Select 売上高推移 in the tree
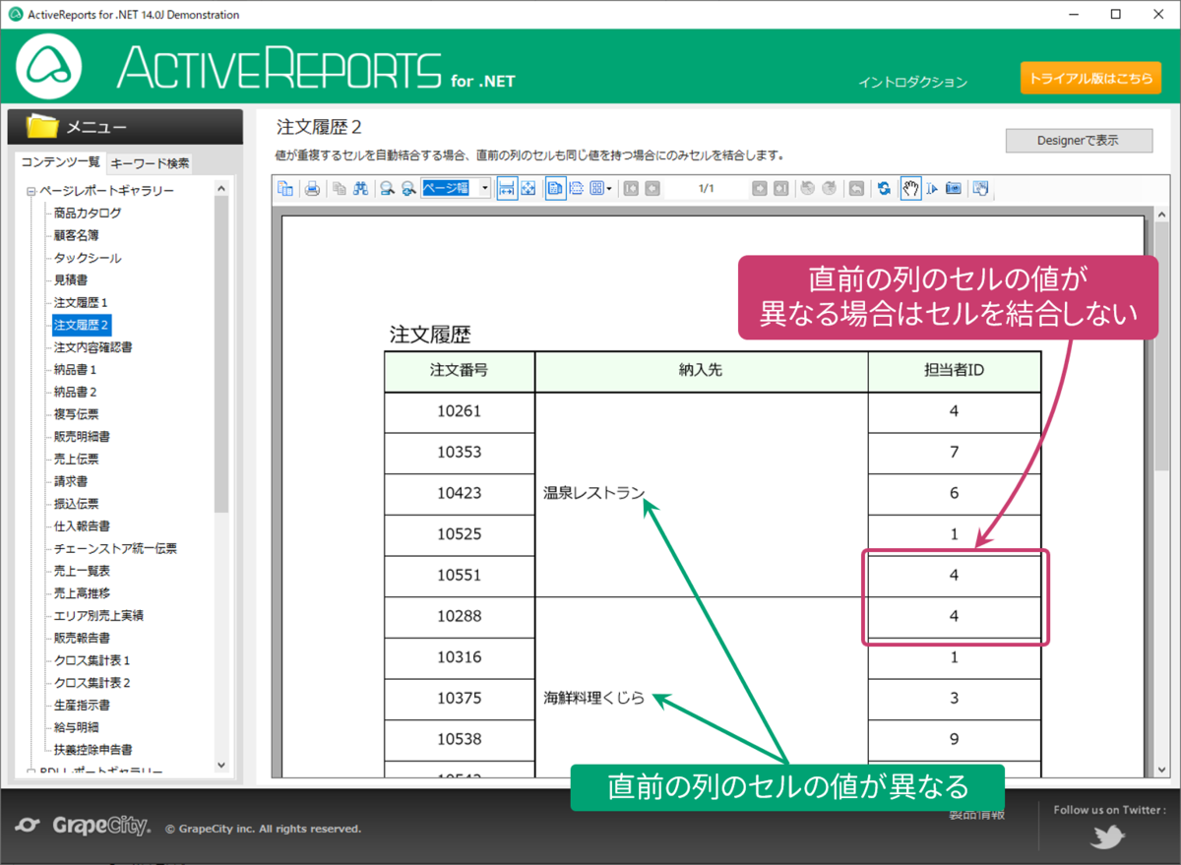This screenshot has width=1181, height=865. pyautogui.click(x=82, y=593)
